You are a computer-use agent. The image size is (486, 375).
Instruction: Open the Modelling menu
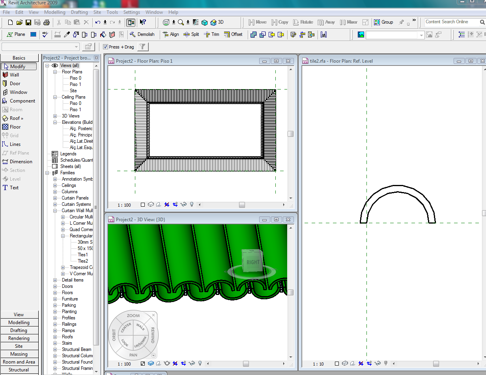tap(54, 12)
